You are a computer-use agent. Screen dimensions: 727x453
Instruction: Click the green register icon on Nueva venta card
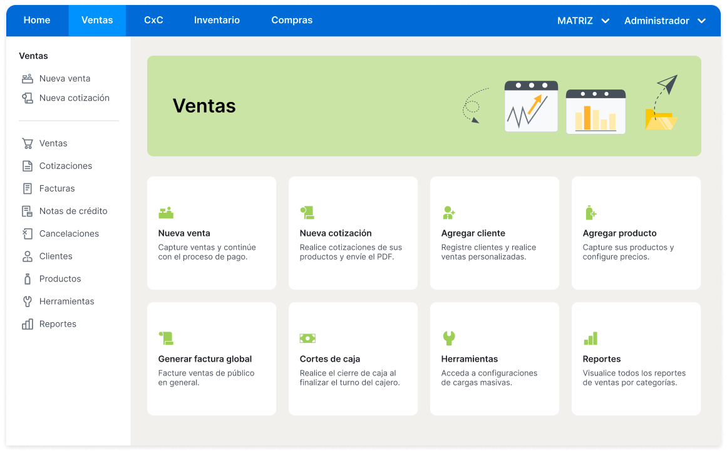(x=166, y=213)
